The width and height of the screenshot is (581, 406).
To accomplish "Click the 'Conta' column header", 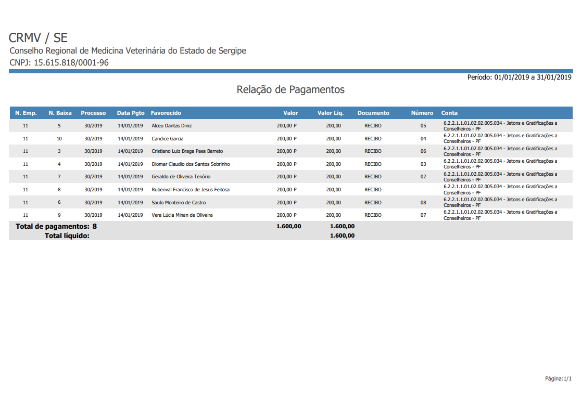I will [x=449, y=113].
